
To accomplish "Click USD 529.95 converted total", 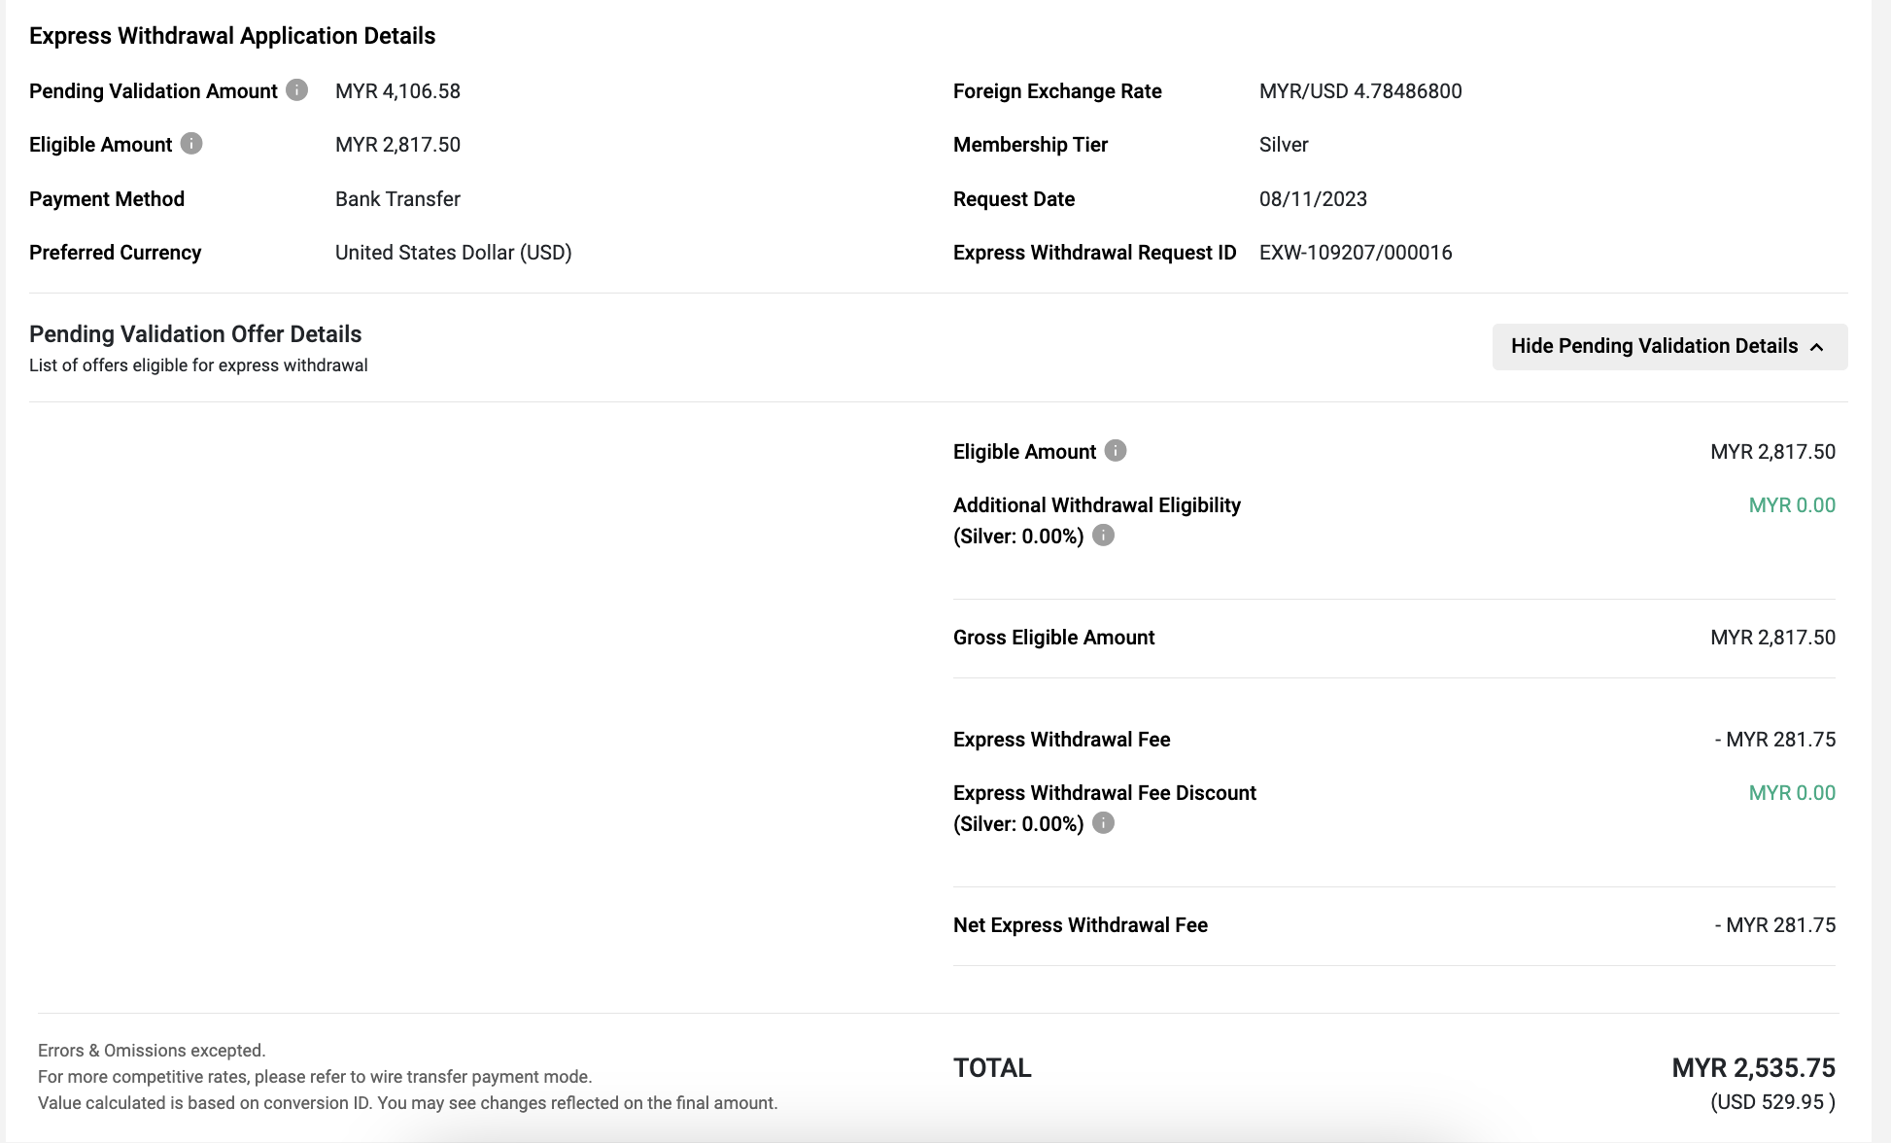I will [1772, 1102].
